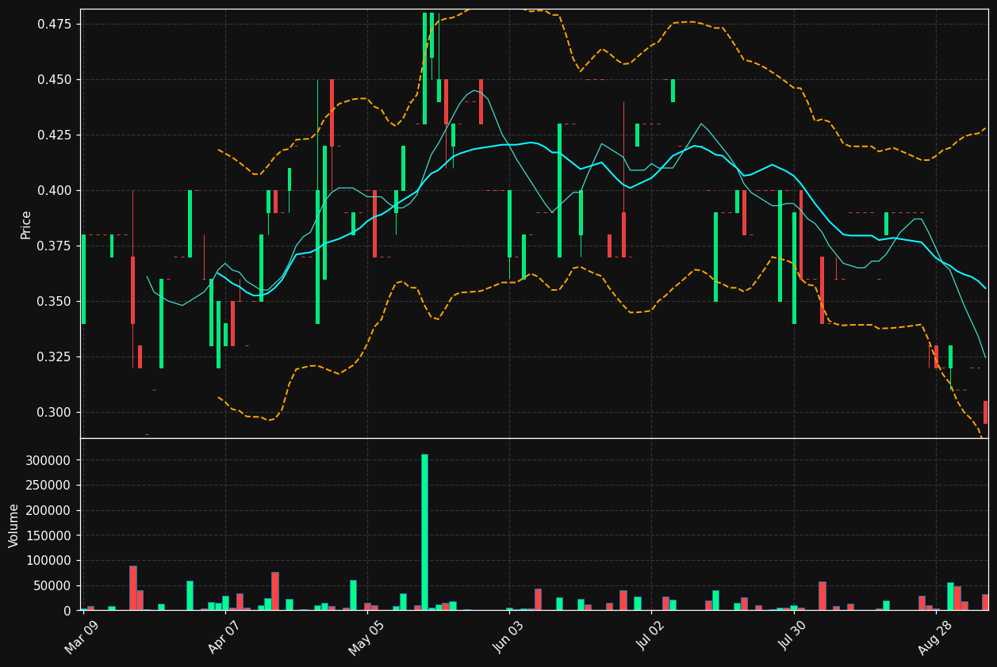
Task: Click the May 05 date label
Action: tap(366, 636)
